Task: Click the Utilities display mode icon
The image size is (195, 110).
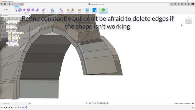Action: (x=61, y=10)
